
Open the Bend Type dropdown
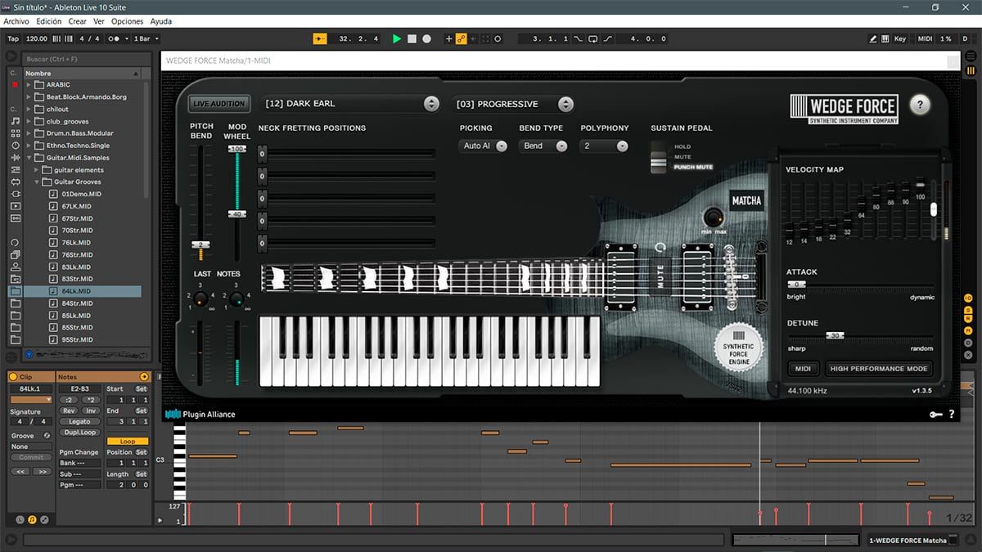point(544,146)
